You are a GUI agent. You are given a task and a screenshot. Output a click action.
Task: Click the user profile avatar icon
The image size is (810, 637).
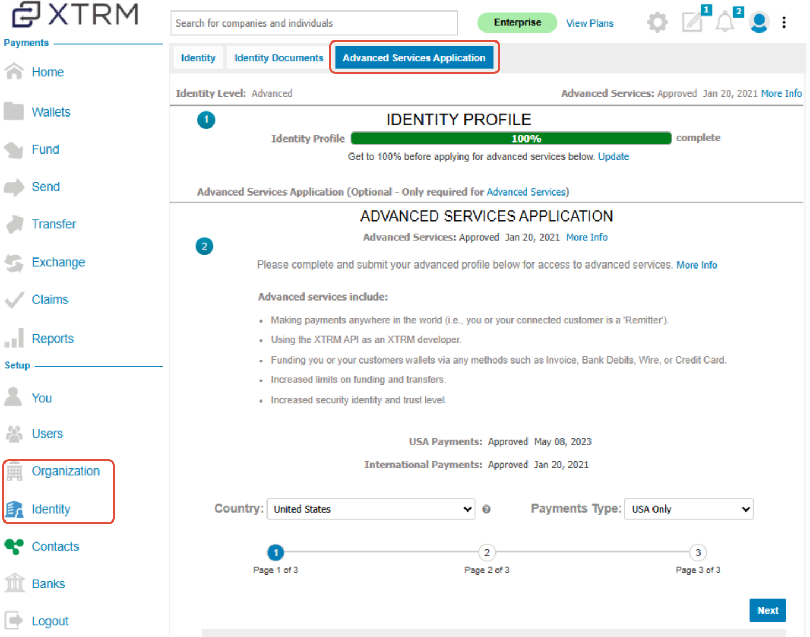point(759,22)
